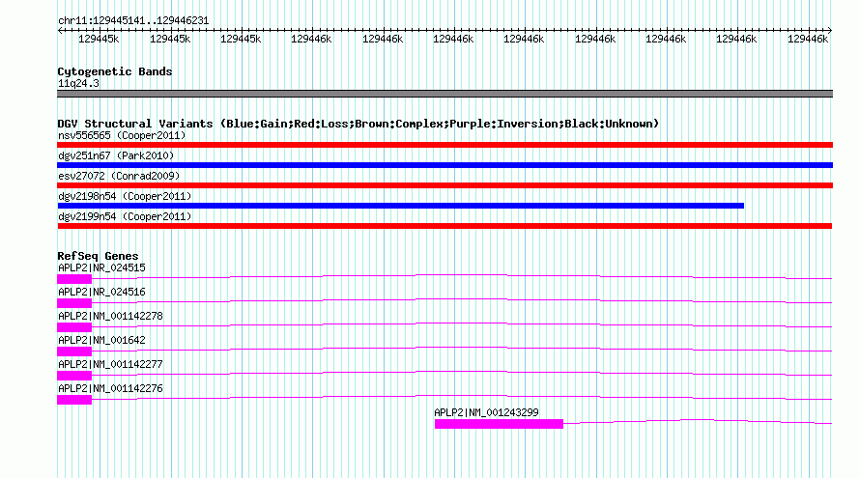Select the blue dgv251n67 gain bar
This screenshot has width=860, height=478.
point(444,165)
